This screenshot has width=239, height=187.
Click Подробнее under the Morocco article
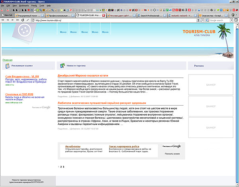[63, 96]
